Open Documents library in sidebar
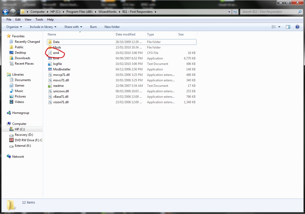This screenshot has width=305, height=214. tap(23, 80)
